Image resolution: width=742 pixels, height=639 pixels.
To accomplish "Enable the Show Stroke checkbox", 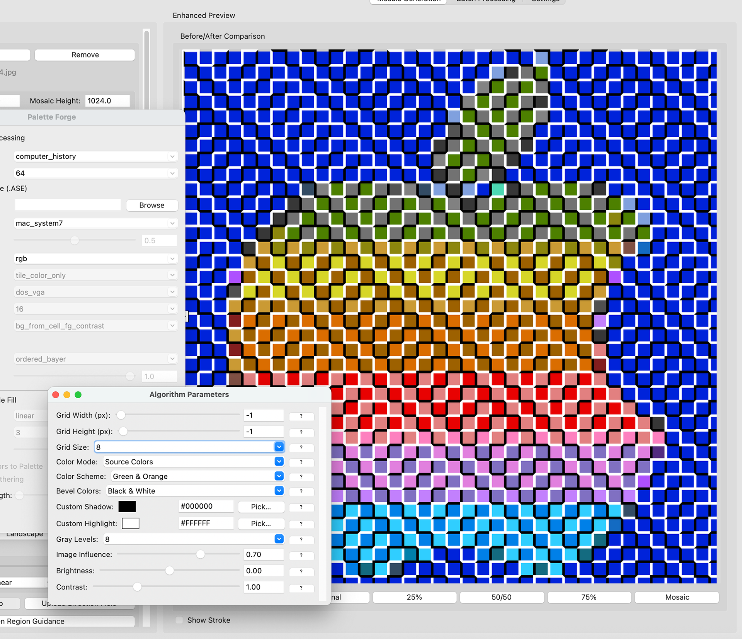I will [179, 620].
